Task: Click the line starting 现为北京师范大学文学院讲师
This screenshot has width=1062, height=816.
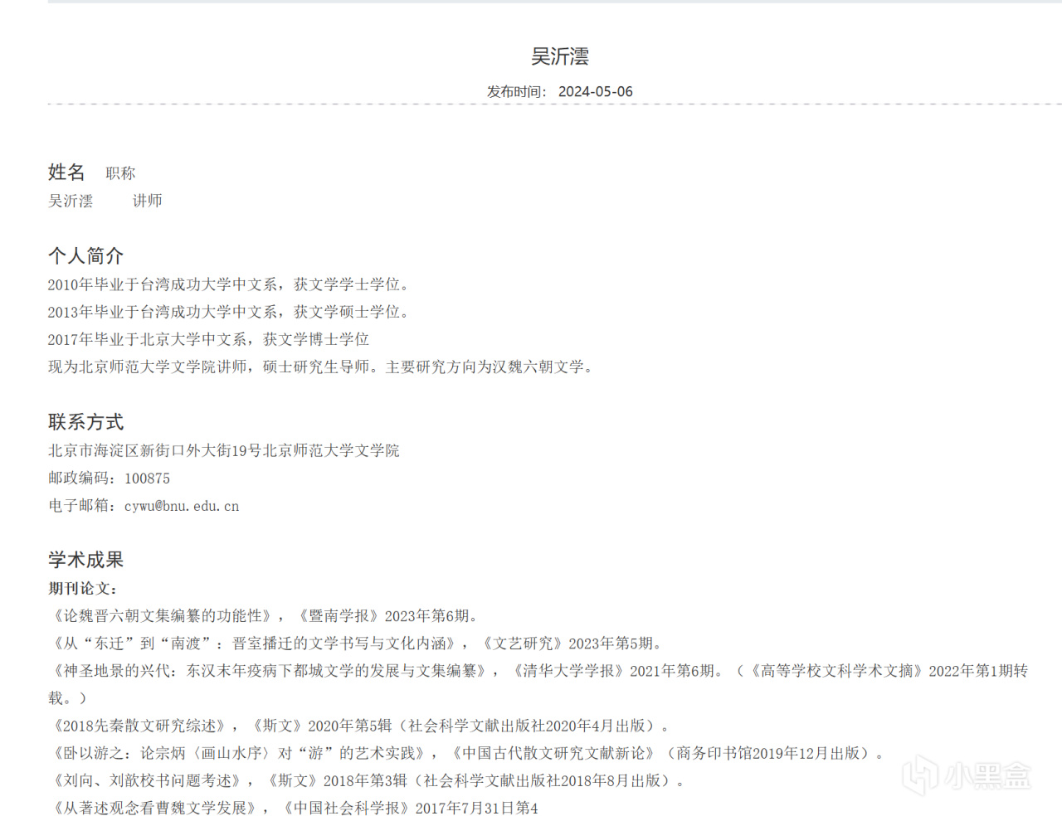Action: pos(323,367)
